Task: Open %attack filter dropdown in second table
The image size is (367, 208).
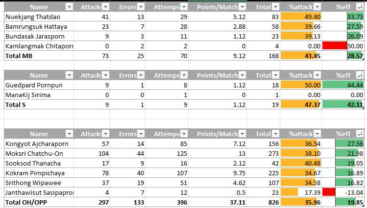Action: point(318,75)
